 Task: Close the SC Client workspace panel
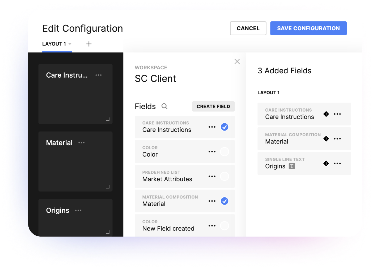pyautogui.click(x=237, y=61)
